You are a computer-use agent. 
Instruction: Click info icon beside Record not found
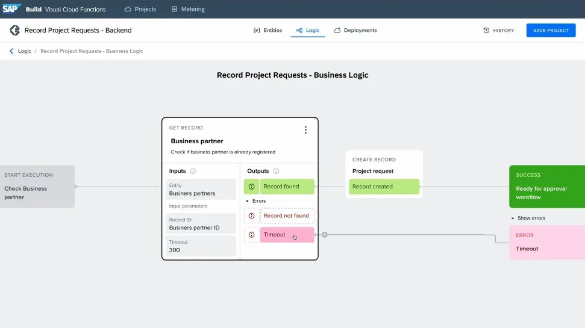(x=251, y=215)
